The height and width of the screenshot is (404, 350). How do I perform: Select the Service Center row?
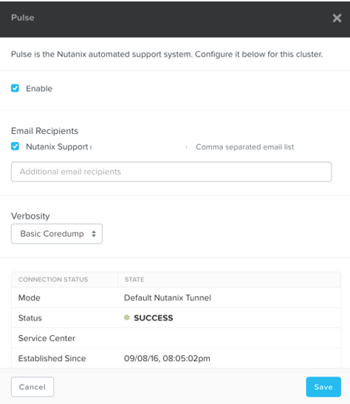pos(176,338)
